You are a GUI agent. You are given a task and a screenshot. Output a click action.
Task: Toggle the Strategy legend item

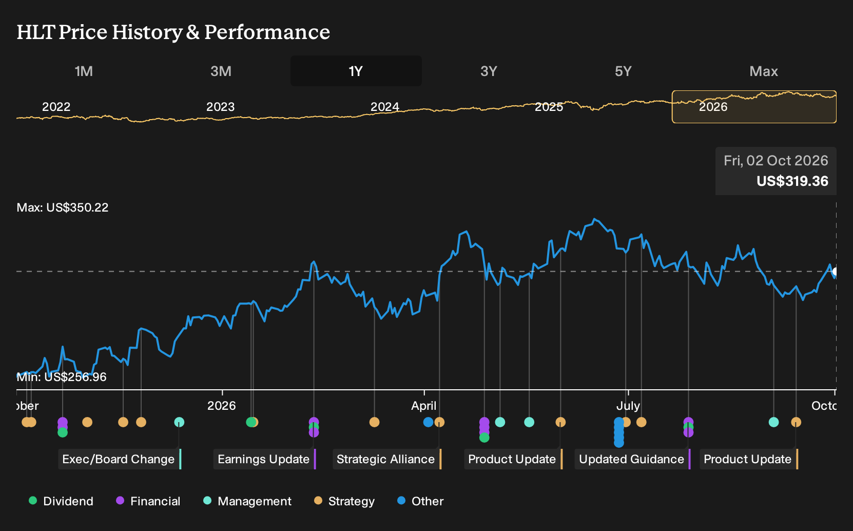coord(344,501)
